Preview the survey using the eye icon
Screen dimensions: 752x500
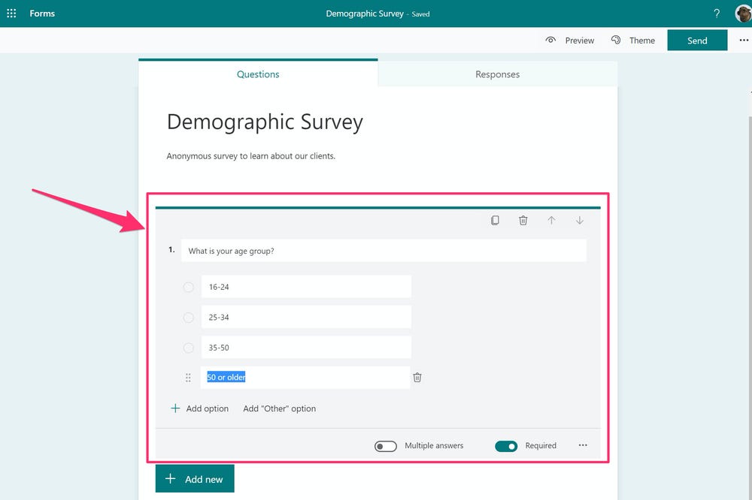click(x=570, y=40)
